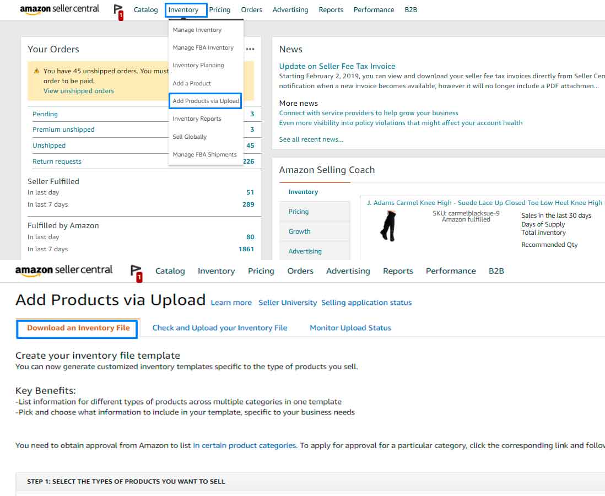Click the 226 return requests count
Viewport: 605px width, 496px height.
[249, 161]
